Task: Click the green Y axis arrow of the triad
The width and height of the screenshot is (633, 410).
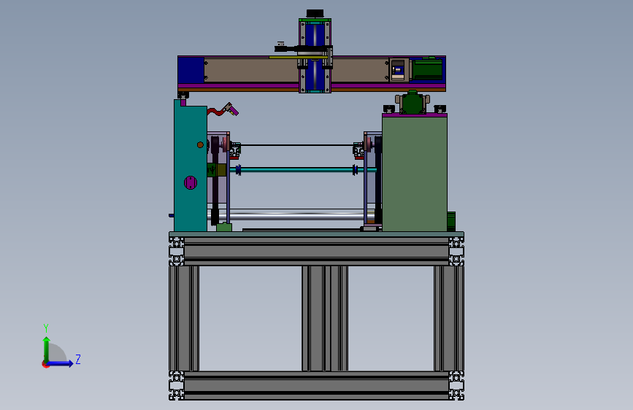Action: [x=47, y=349]
